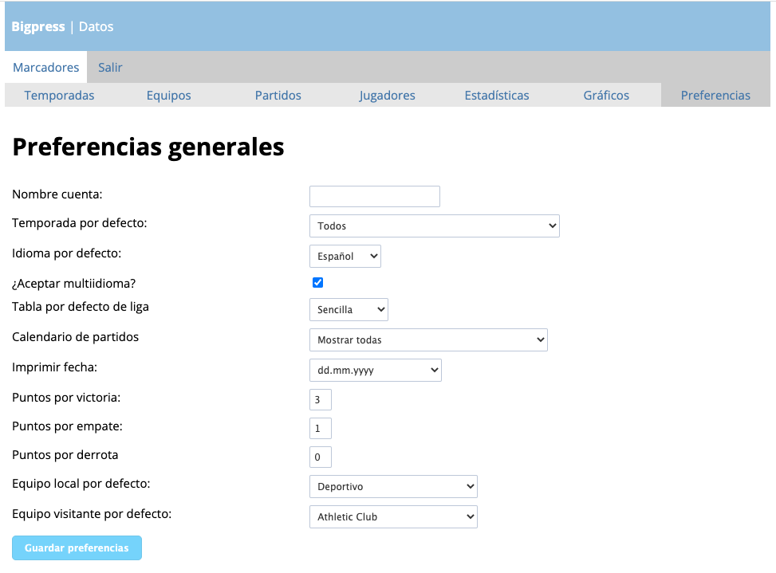Click the 'Puntos por victoria:' label

pyautogui.click(x=66, y=398)
